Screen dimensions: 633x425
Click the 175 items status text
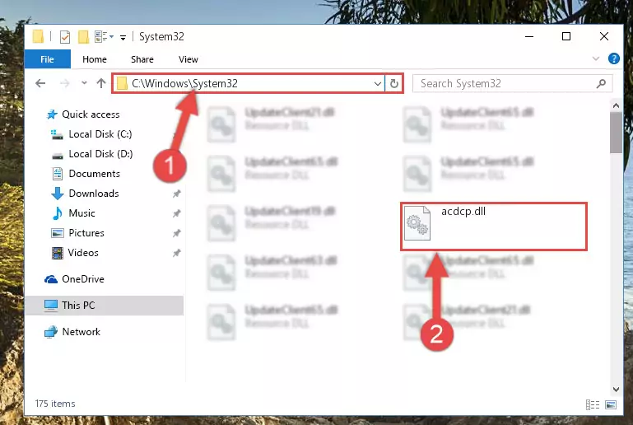pyautogui.click(x=55, y=404)
